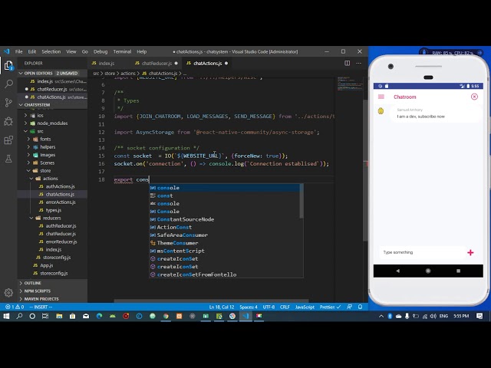Open the Test flask view in activity bar
This screenshot has height=368, width=491.
pyautogui.click(x=8, y=159)
